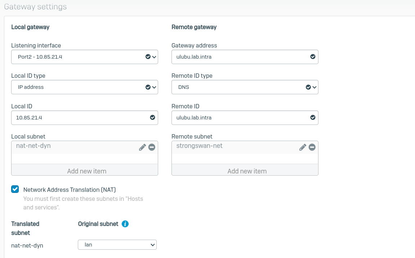The height and width of the screenshot is (258, 415).
Task: Click the pencil edit icon for nat-net-dyn
Action: tap(142, 147)
